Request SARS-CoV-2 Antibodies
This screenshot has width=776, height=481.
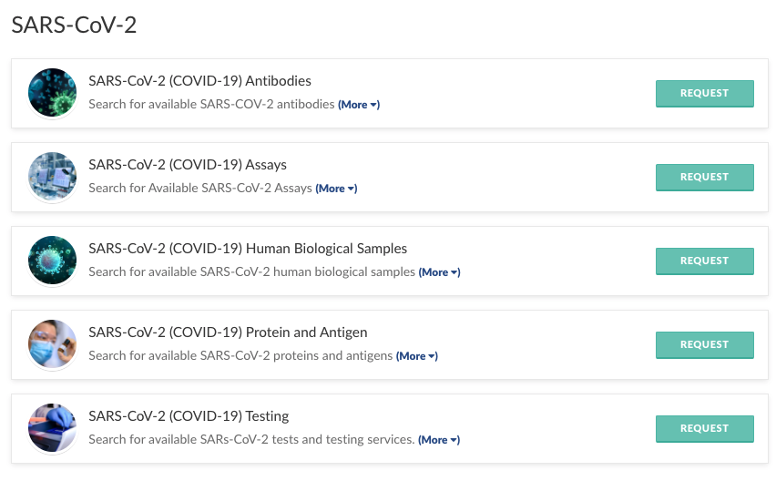coord(704,93)
